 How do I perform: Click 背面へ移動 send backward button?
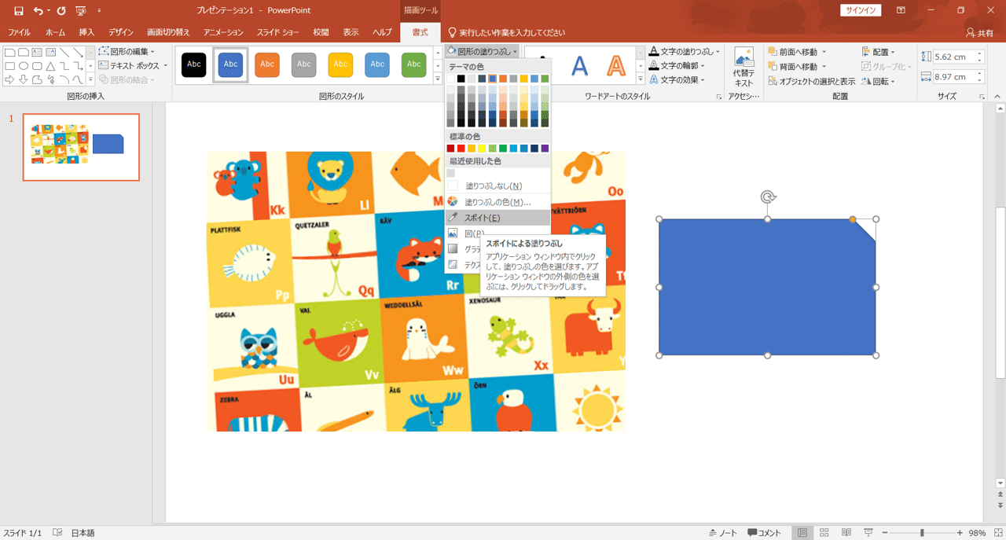795,66
